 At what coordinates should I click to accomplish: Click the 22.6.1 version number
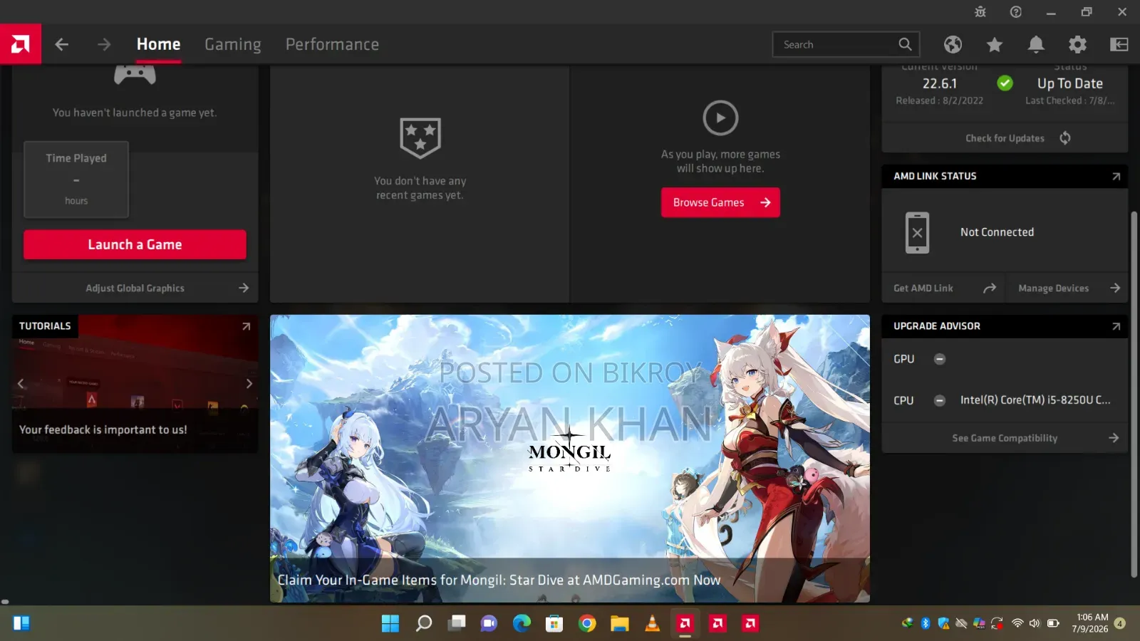click(x=940, y=83)
